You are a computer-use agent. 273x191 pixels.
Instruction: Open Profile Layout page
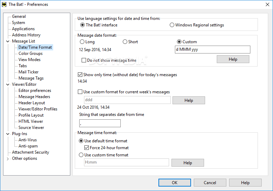[31, 115]
